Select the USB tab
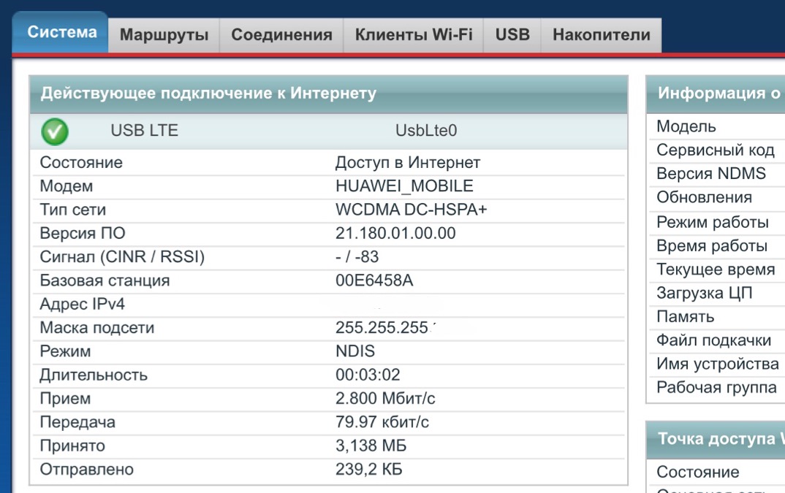 (x=512, y=35)
